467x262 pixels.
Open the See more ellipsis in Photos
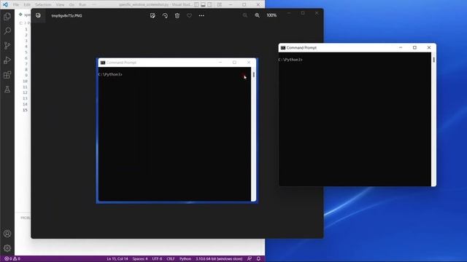(x=201, y=15)
